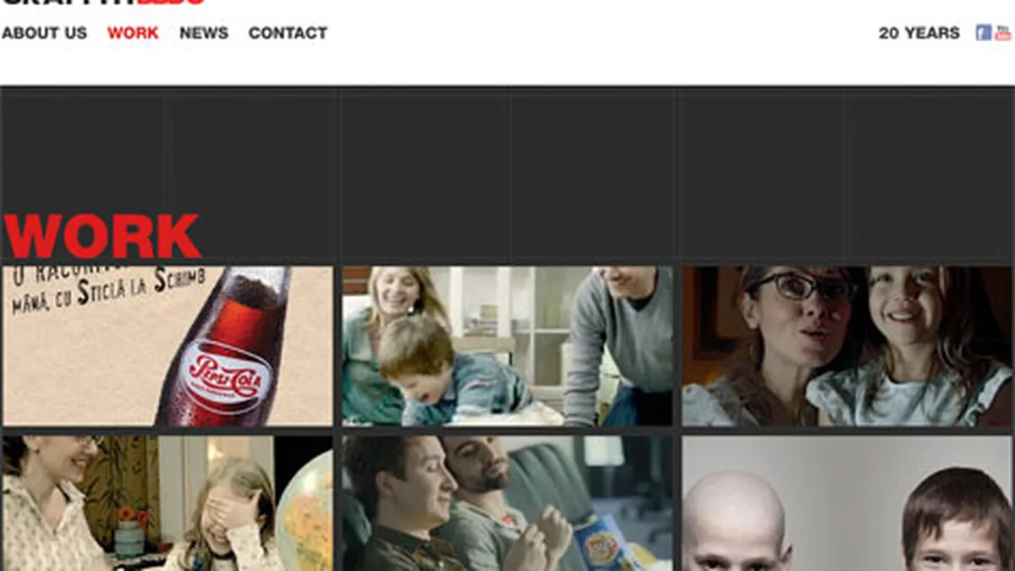
Task: Click the large red WORK heading
Action: [x=101, y=236]
